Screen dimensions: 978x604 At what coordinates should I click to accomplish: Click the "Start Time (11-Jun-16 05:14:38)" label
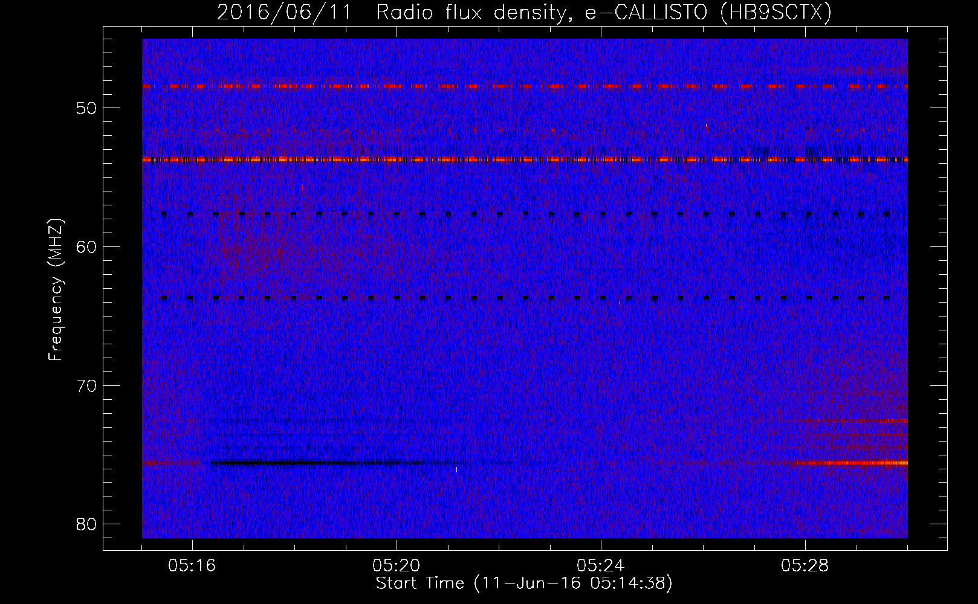(x=524, y=583)
